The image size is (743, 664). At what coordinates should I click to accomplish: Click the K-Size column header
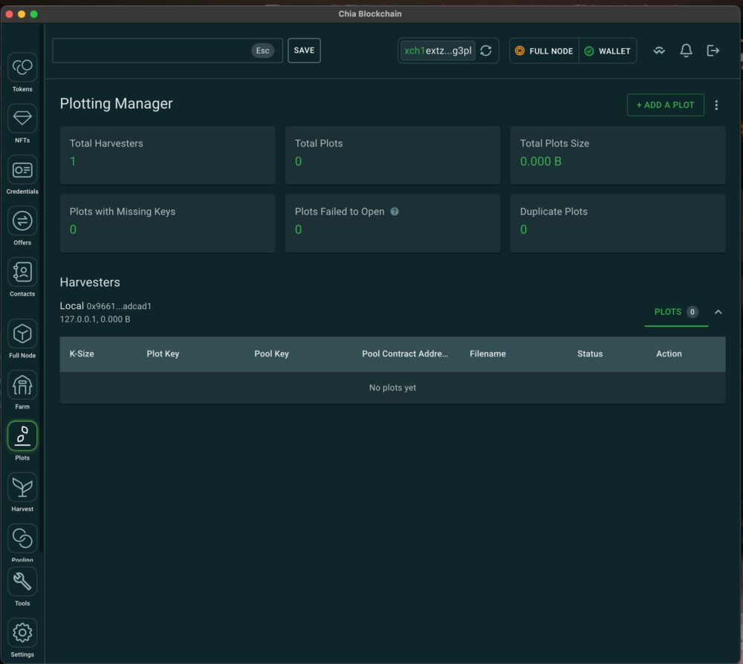tap(82, 354)
